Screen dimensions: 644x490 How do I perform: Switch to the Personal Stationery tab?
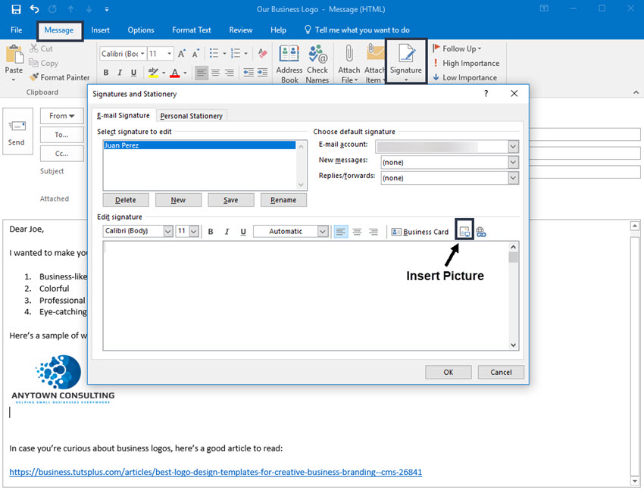[x=191, y=115]
